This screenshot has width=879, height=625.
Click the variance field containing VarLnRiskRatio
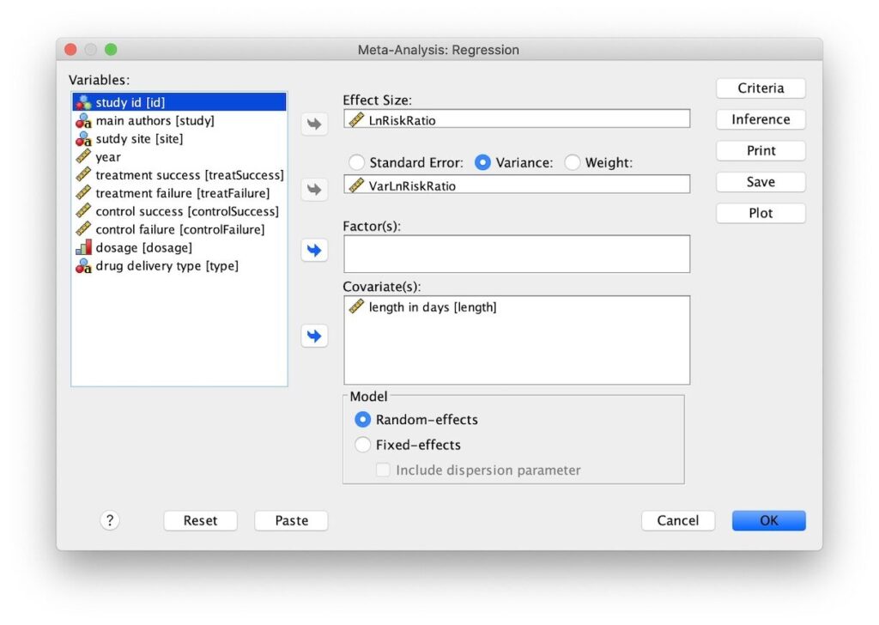516,185
